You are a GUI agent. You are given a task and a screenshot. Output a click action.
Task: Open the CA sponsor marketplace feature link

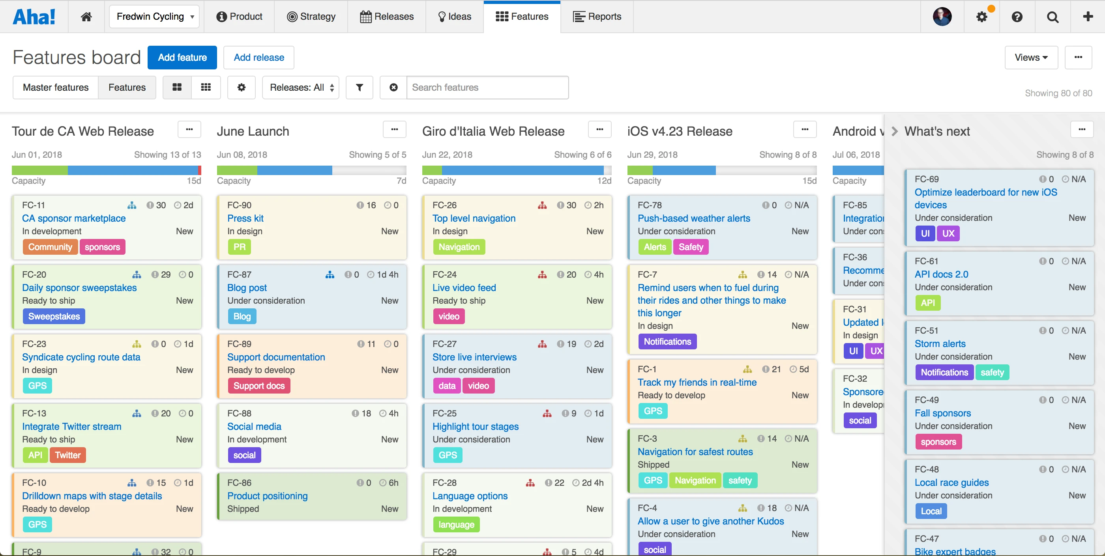click(x=74, y=218)
